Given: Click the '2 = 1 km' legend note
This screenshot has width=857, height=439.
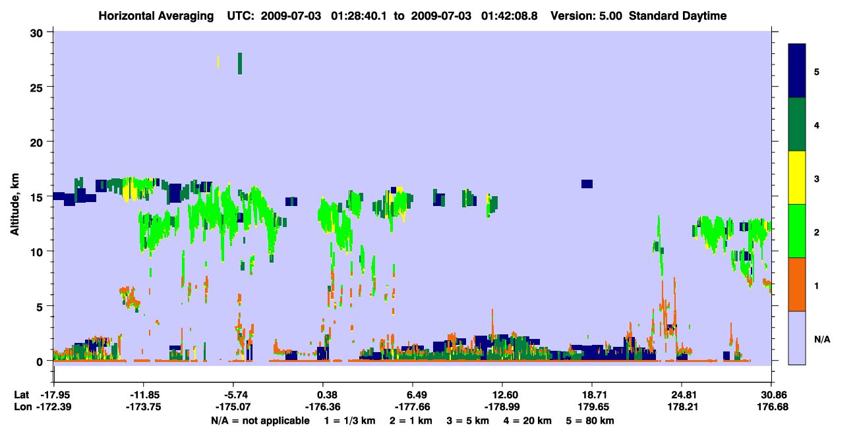Looking at the screenshot, I should [x=411, y=421].
